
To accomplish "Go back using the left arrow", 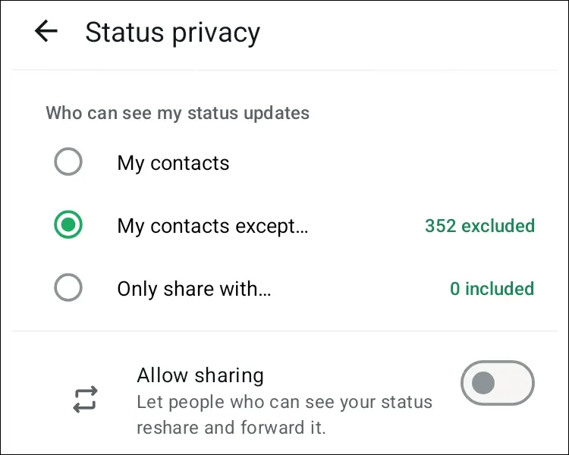I will tap(46, 32).
